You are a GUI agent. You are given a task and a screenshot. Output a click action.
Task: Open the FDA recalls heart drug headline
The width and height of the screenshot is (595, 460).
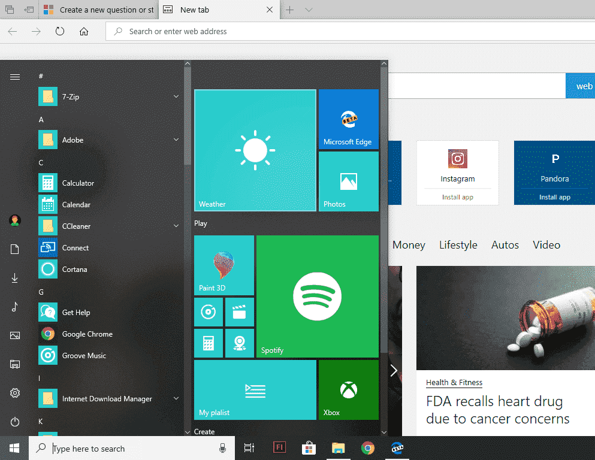coord(497,410)
